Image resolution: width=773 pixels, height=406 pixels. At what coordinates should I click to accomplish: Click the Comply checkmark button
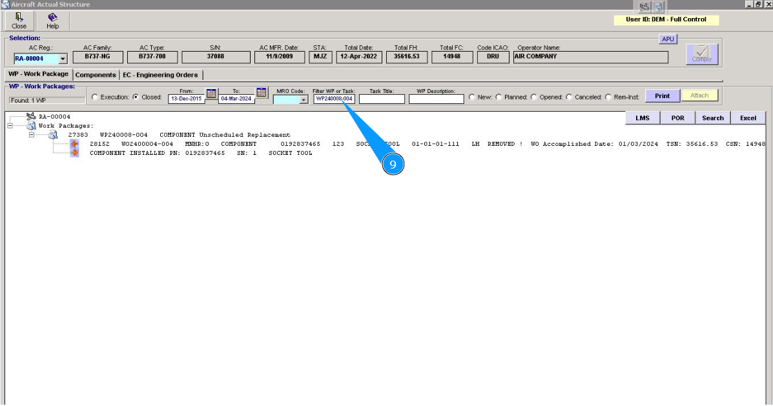(x=701, y=54)
